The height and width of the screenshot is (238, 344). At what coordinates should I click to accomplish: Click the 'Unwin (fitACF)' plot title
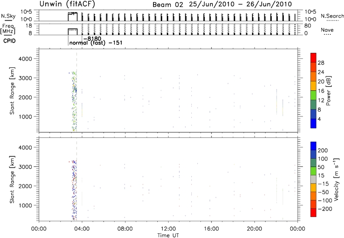[x=68, y=4]
